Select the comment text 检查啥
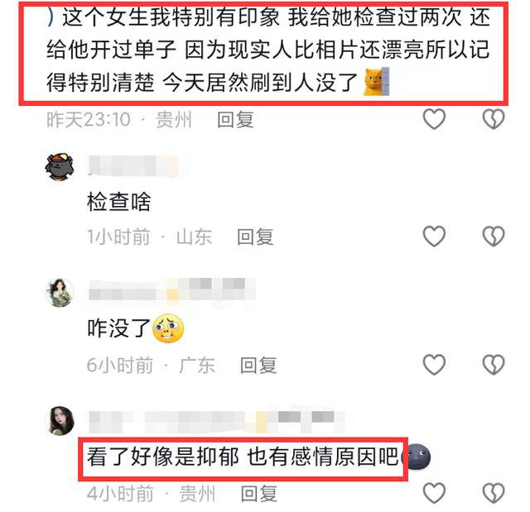This screenshot has height=512, width=530. [x=119, y=202]
